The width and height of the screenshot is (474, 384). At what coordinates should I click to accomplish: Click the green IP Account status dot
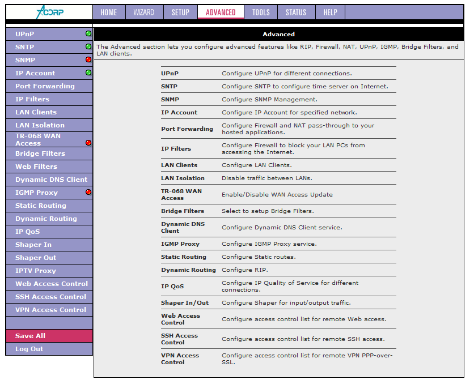[x=88, y=73]
